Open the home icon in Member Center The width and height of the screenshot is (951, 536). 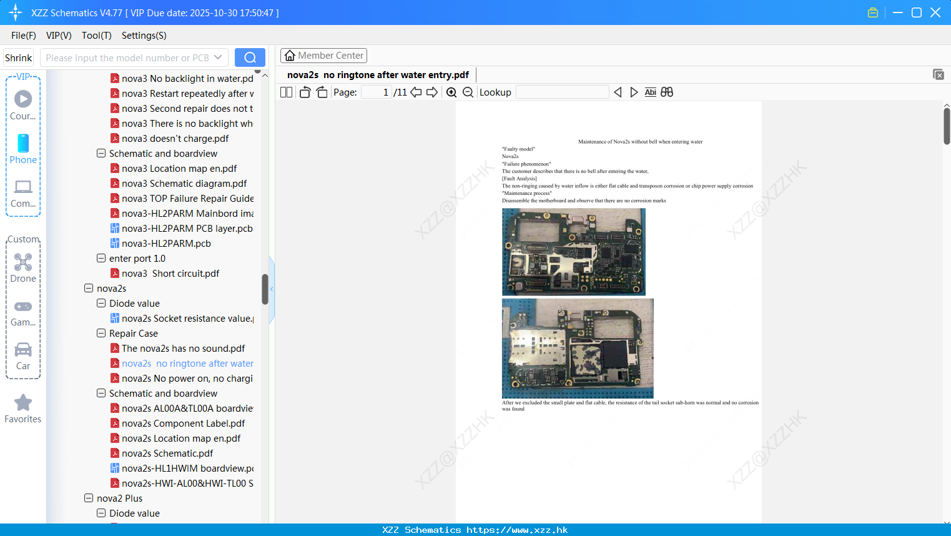[290, 56]
